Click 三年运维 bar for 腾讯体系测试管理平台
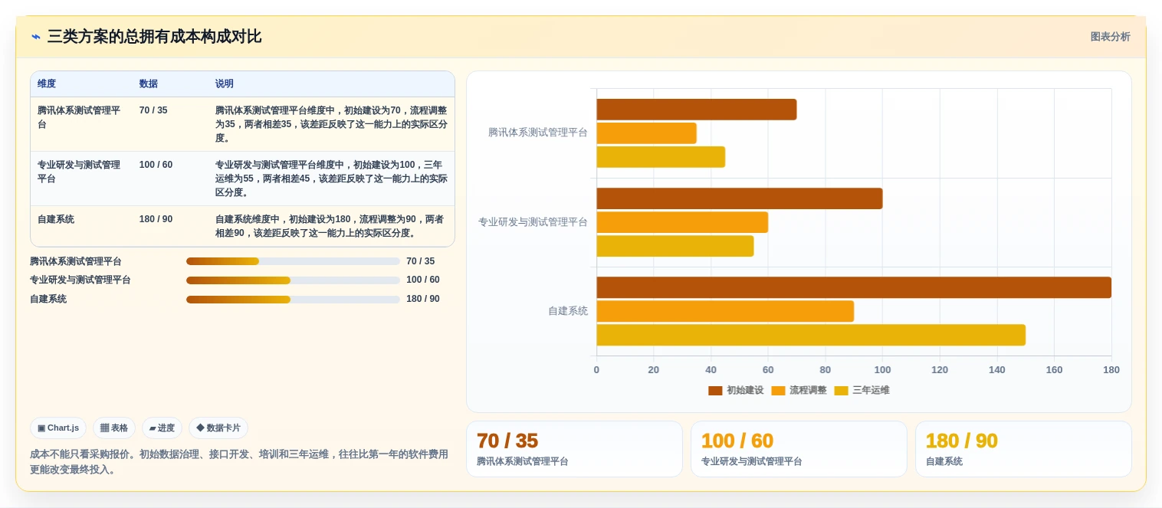The width and height of the screenshot is (1162, 508). pos(661,157)
